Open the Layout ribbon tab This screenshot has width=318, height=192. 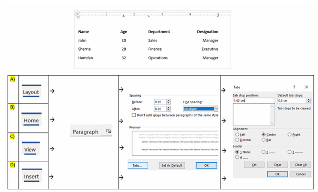coord(31,92)
